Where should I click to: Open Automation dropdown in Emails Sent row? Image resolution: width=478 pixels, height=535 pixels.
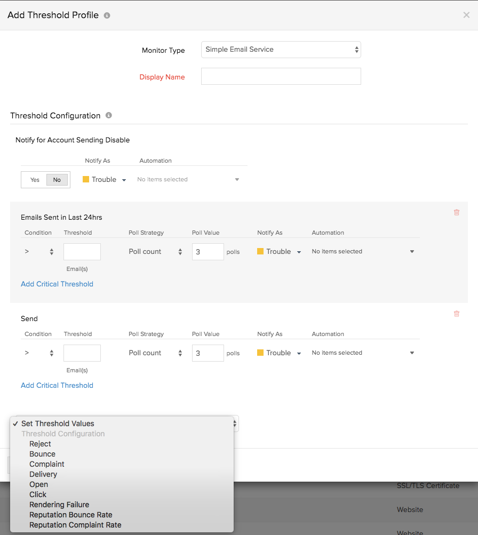tap(363, 251)
